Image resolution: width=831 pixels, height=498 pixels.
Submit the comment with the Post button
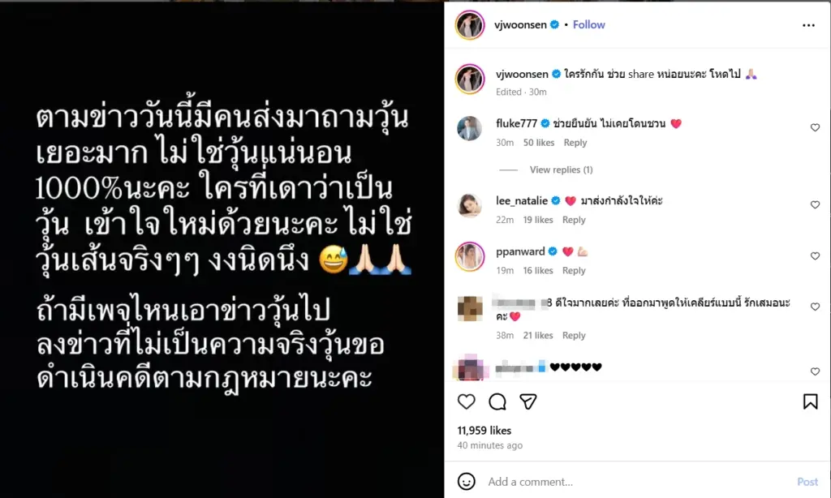807,482
